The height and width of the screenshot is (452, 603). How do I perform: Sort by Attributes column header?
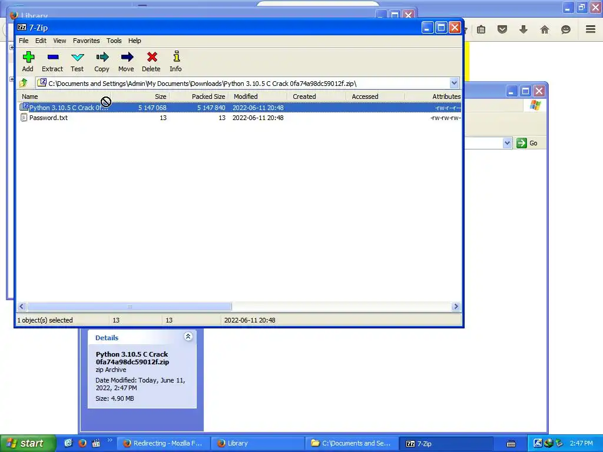[x=433, y=97]
